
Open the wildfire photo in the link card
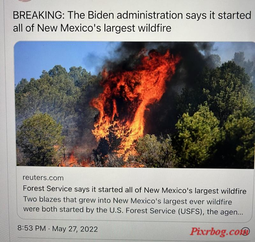[135, 105]
